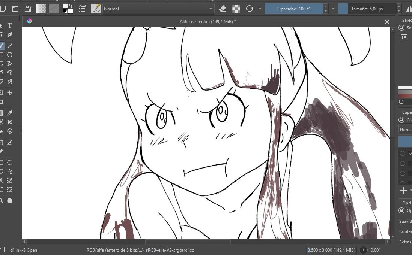Click selection mode icon in status bar
This screenshot has height=255, width=412.
point(2,250)
